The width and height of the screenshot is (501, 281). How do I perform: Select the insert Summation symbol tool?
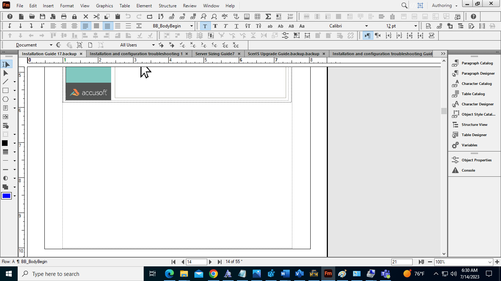[x=269, y=16]
